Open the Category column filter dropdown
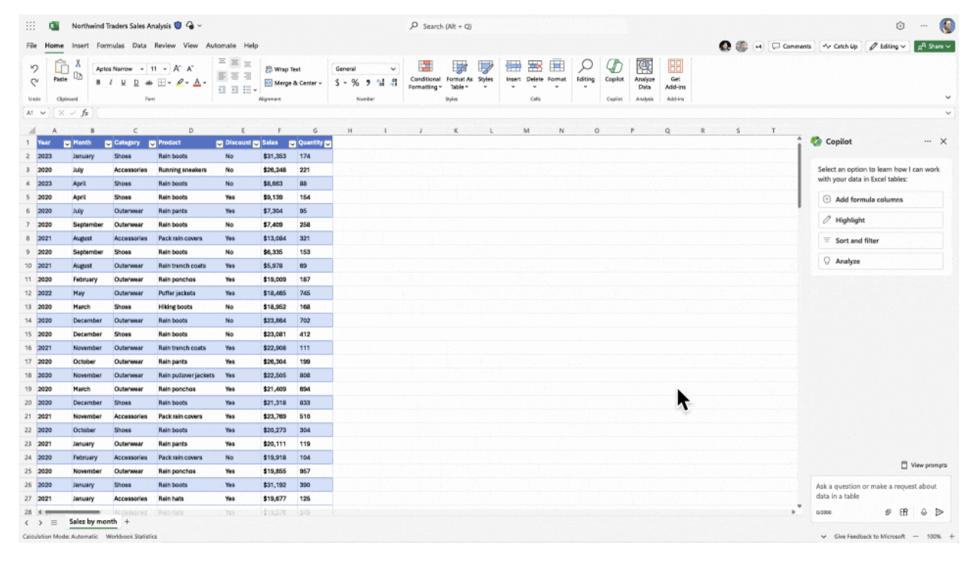 [152, 142]
